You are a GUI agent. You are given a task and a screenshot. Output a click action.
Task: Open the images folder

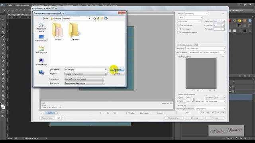[x=58, y=31]
